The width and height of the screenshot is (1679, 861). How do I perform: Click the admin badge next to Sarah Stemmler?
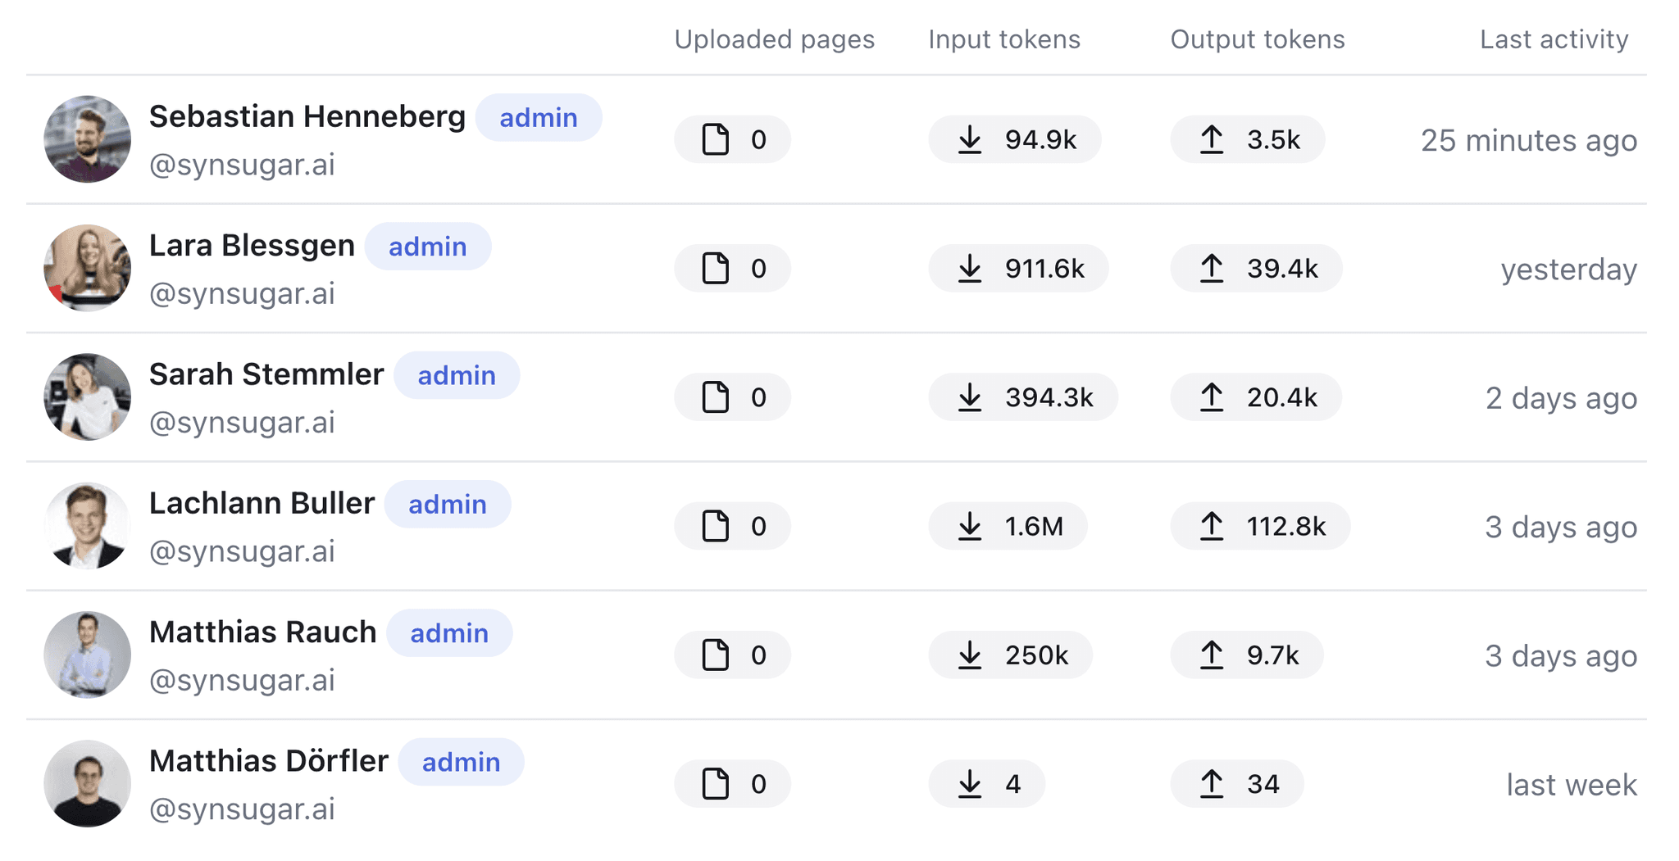pyautogui.click(x=457, y=375)
